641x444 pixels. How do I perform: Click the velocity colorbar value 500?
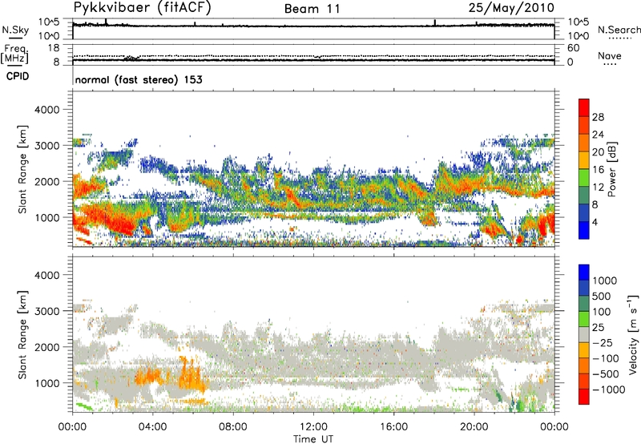(602, 296)
